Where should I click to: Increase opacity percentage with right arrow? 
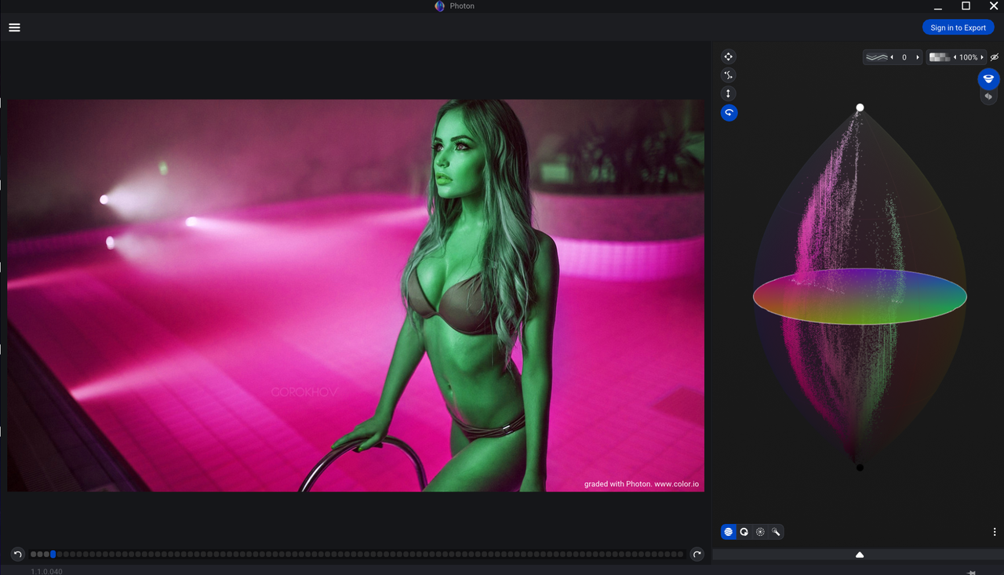[982, 57]
